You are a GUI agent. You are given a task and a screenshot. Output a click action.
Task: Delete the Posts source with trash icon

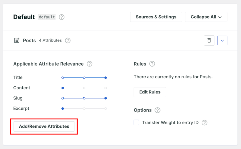(x=209, y=40)
